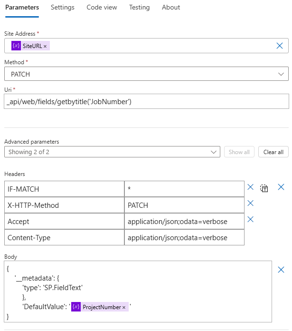Open the Code view tab

click(102, 7)
